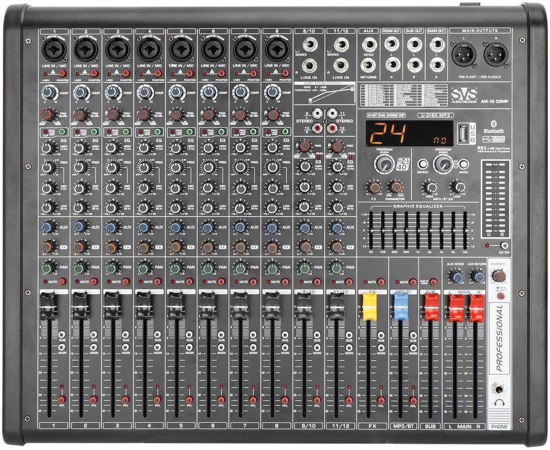Turn the AUX SEND knob in the main section
Viewport: 550px width, 450px height.
pyautogui.click(x=457, y=276)
